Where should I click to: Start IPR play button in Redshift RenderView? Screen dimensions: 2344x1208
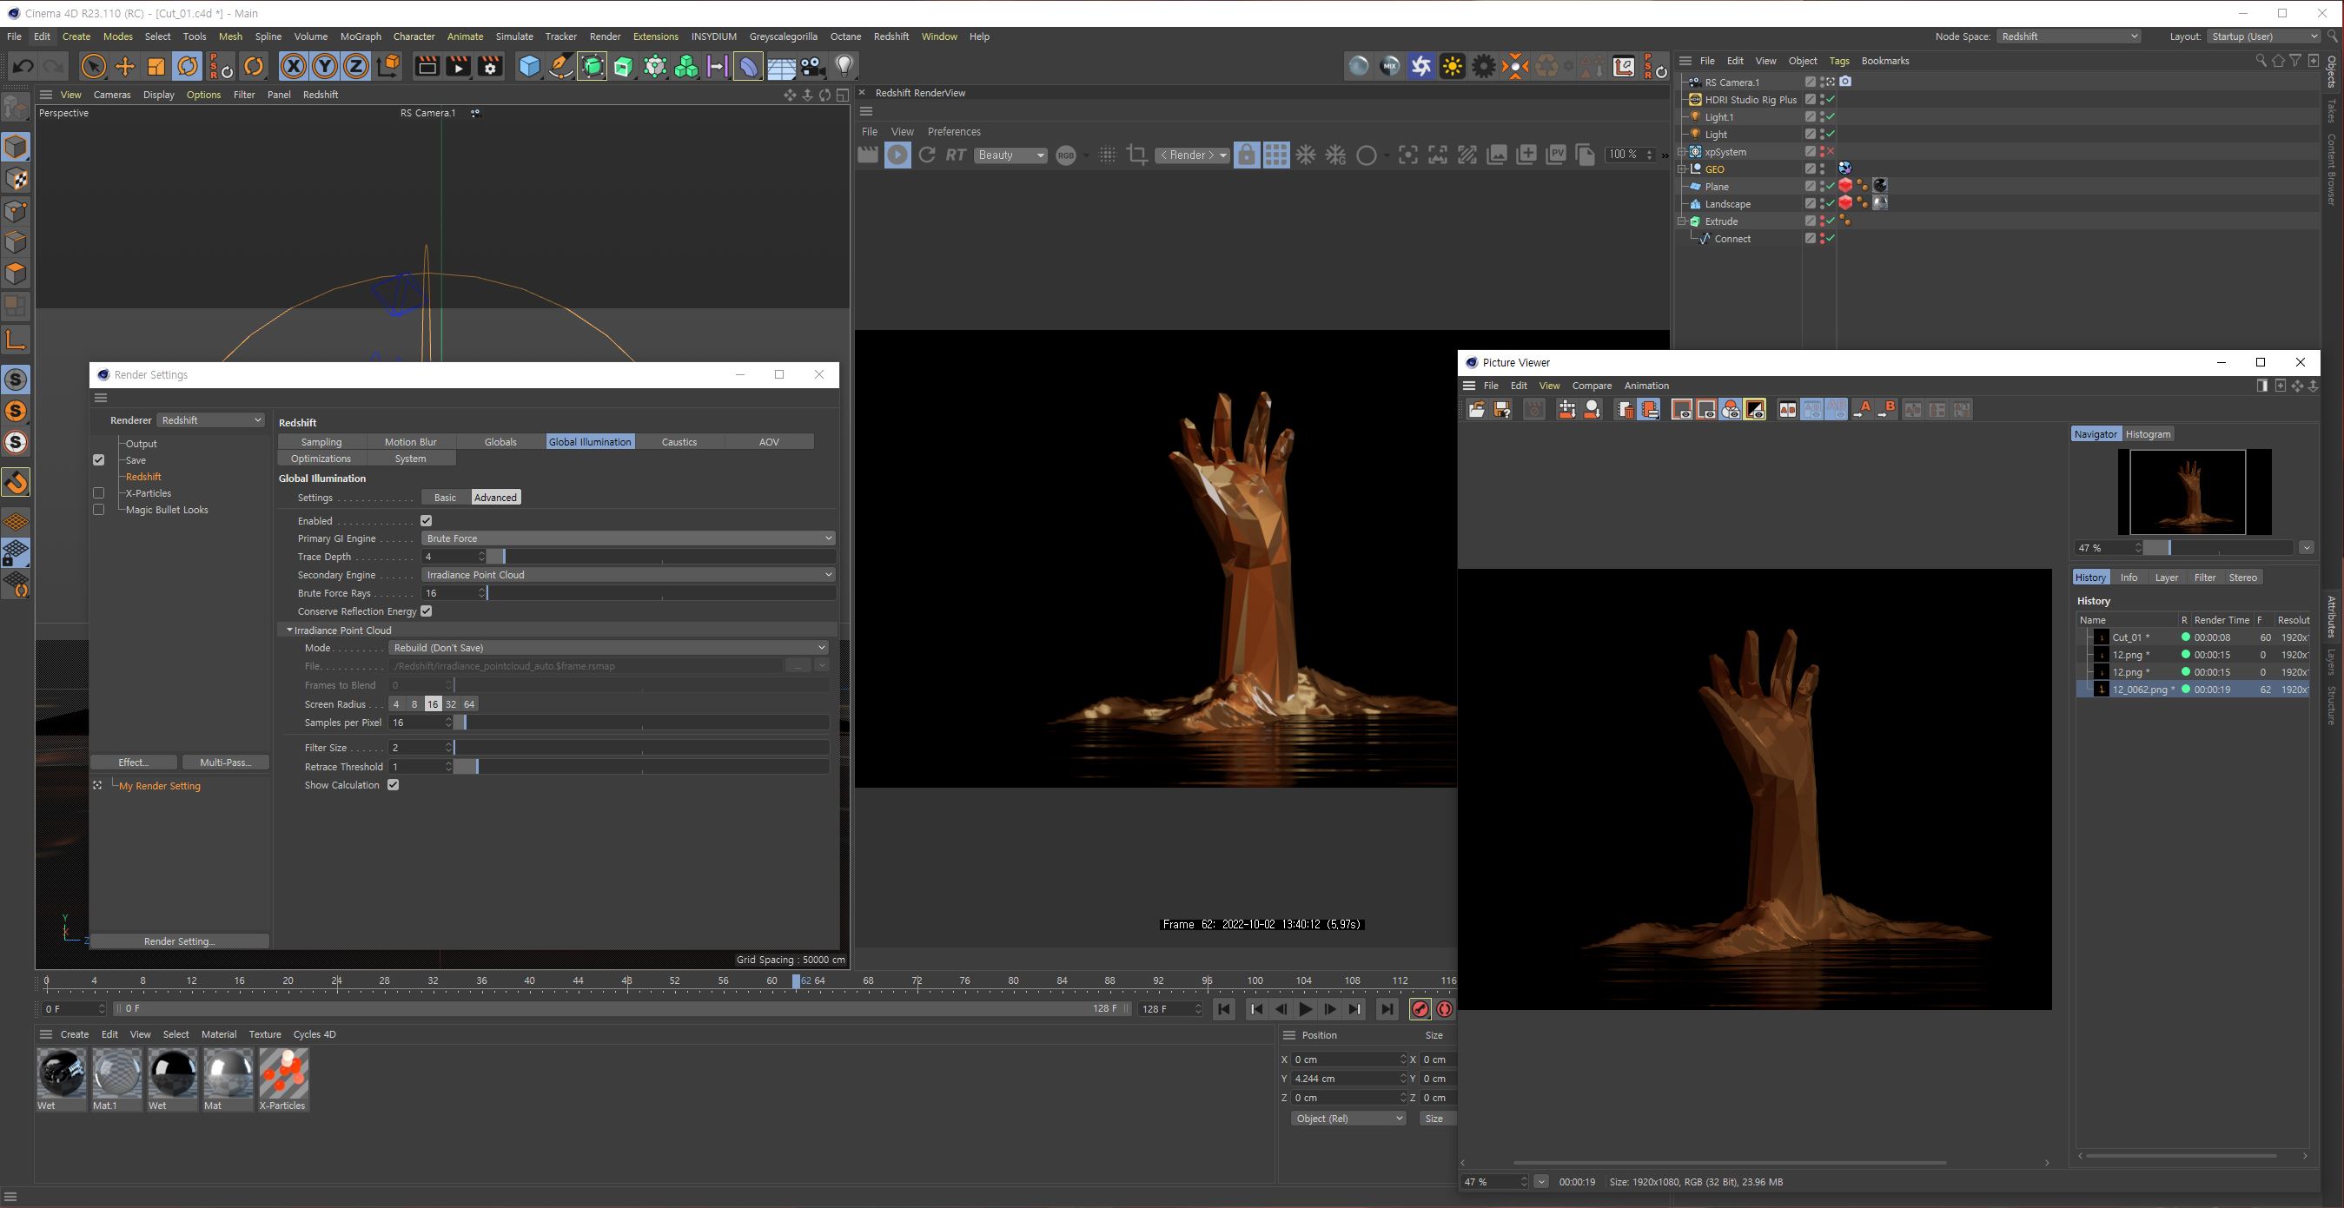tap(897, 155)
